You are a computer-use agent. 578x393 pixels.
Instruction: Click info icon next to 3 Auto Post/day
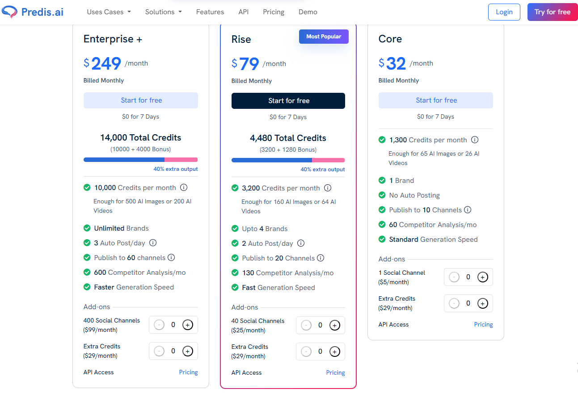[x=152, y=243]
